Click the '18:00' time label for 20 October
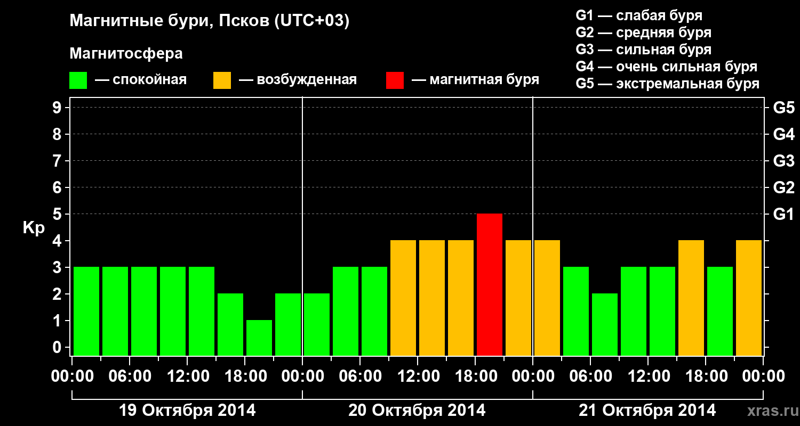800x426 pixels. (475, 376)
